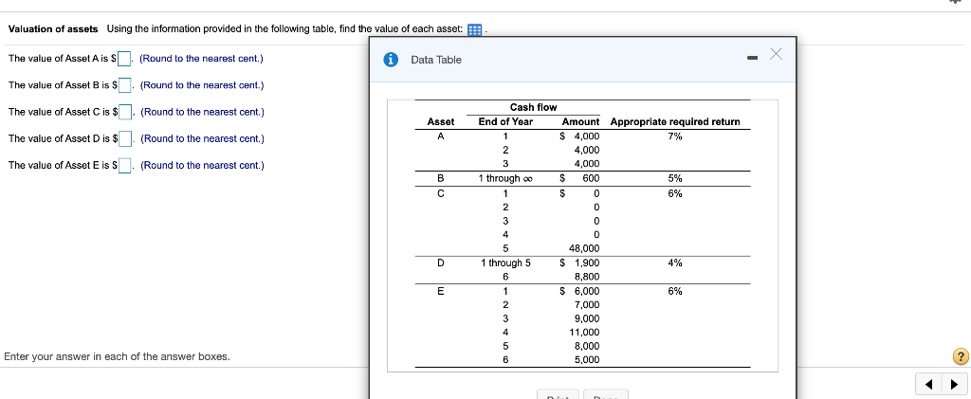971x399 pixels.
Task: Click the 'End of Year' column header
Action: tap(505, 122)
